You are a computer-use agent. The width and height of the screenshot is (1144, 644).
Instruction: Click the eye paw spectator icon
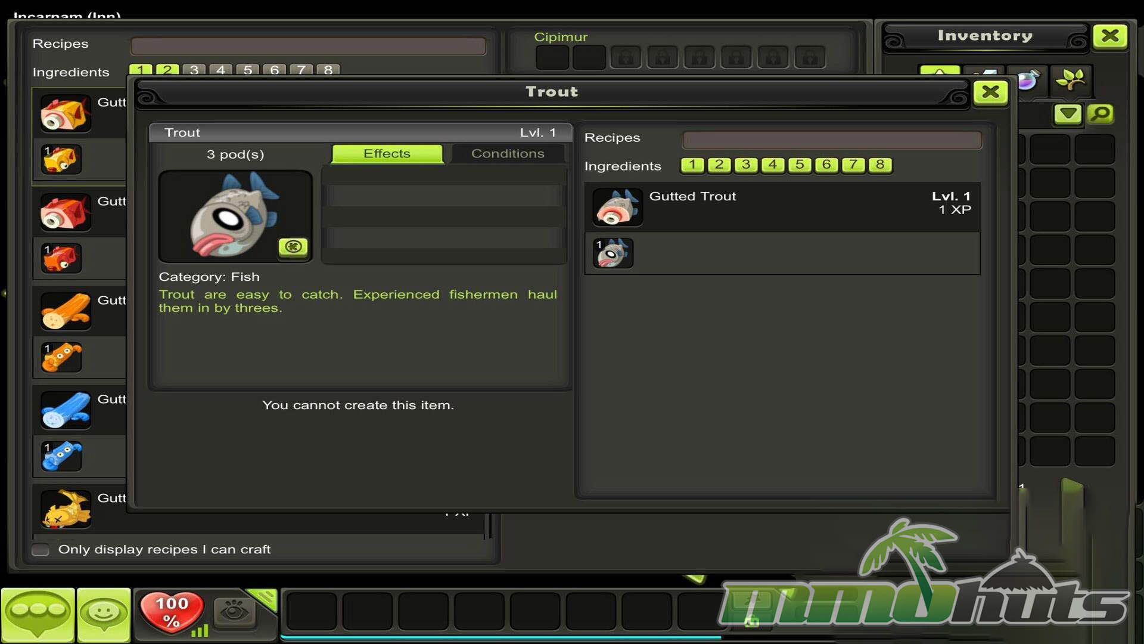tap(234, 611)
